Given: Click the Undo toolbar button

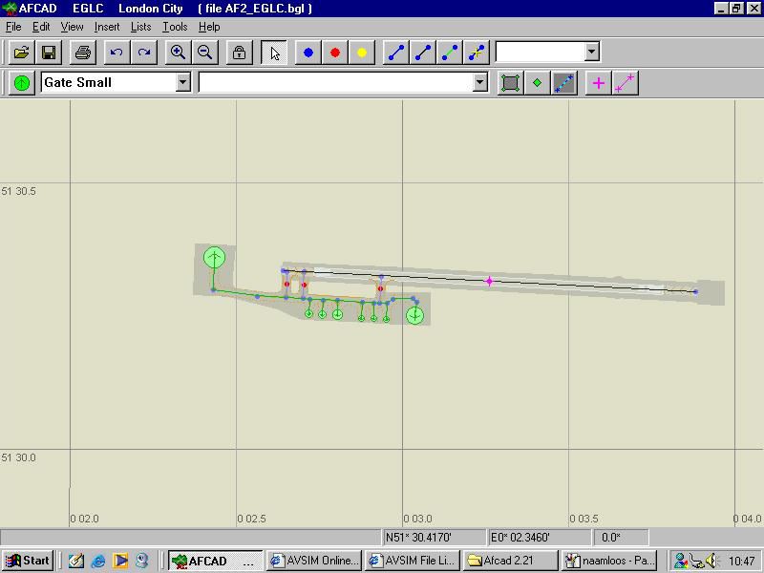Looking at the screenshot, I should click(x=115, y=53).
